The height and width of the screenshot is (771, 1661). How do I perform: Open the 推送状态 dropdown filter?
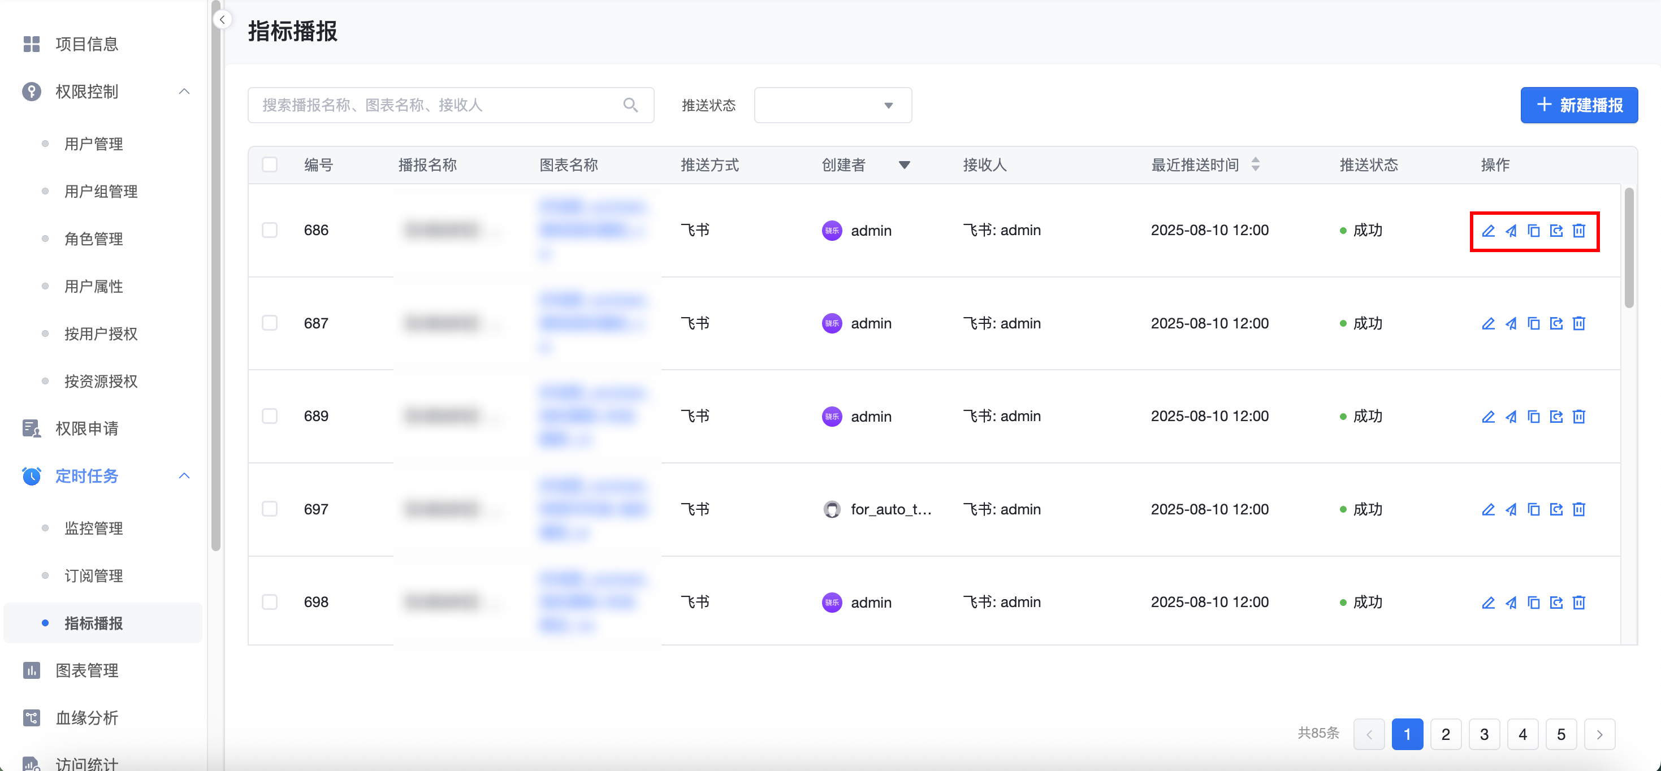pos(832,105)
